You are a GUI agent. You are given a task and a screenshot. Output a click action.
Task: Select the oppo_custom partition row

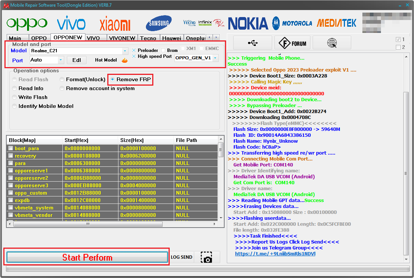pyautogui.click(x=112, y=193)
